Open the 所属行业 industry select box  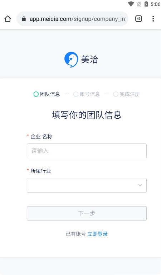(x=87, y=185)
